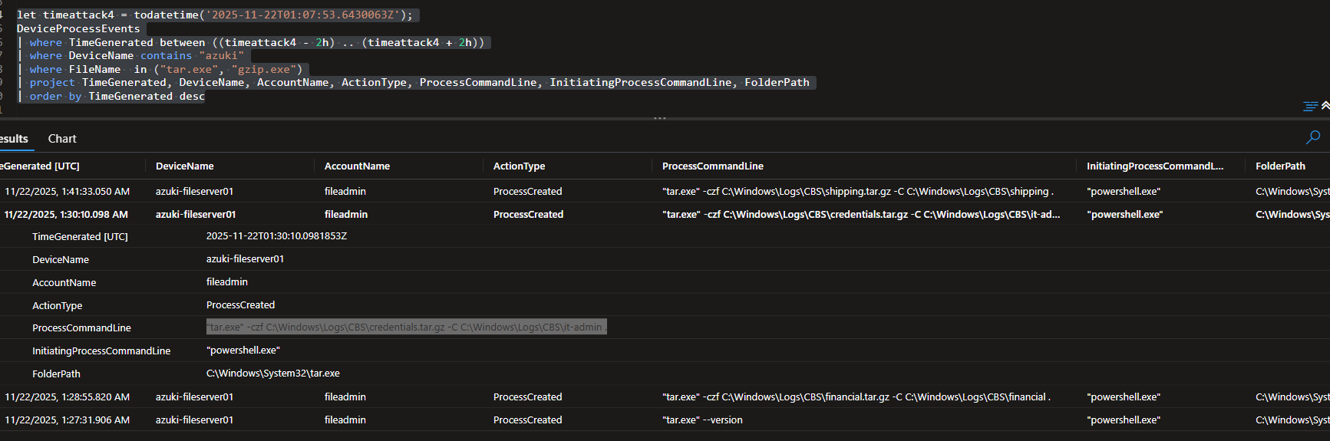The image size is (1330, 441).
Task: Sort by DeviceName column header
Action: click(184, 166)
